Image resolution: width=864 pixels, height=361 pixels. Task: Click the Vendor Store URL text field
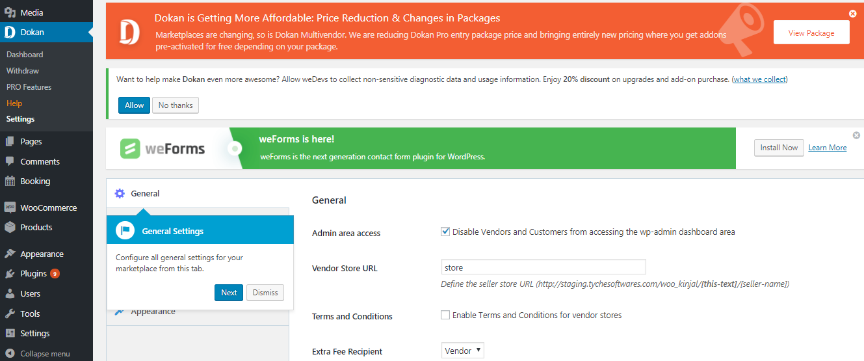(x=543, y=267)
